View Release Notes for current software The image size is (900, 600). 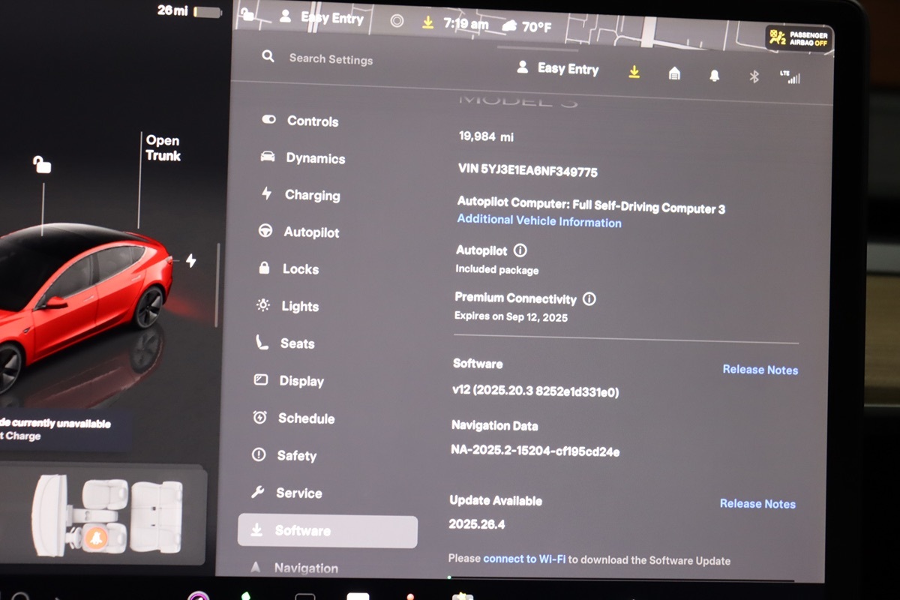click(x=760, y=370)
